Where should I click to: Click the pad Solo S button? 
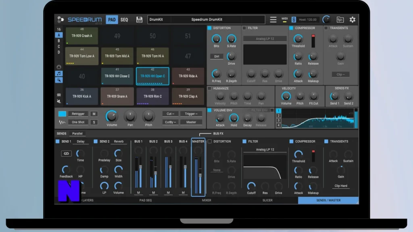[x=94, y=122]
